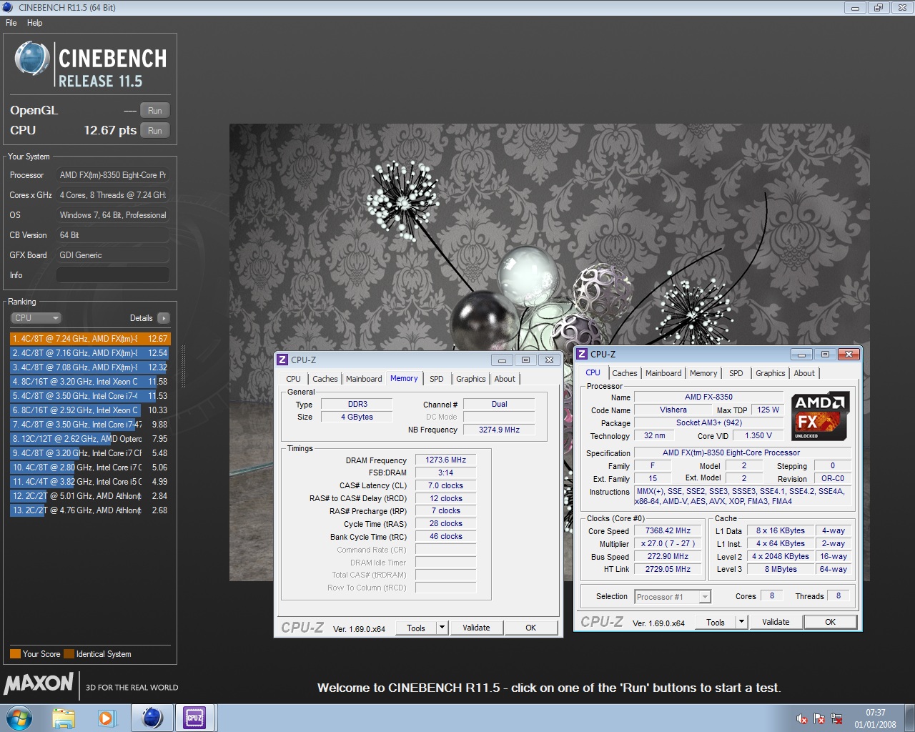Switch to Mainboard tab in Memory CPU-Z window

pyautogui.click(x=364, y=379)
